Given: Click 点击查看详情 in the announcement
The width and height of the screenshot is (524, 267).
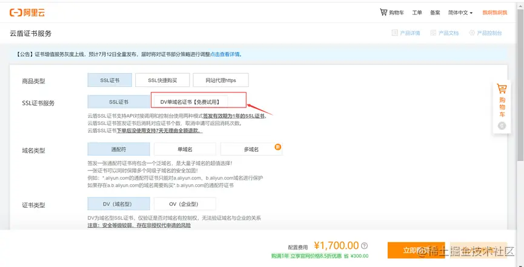Looking at the screenshot, I should [225, 54].
